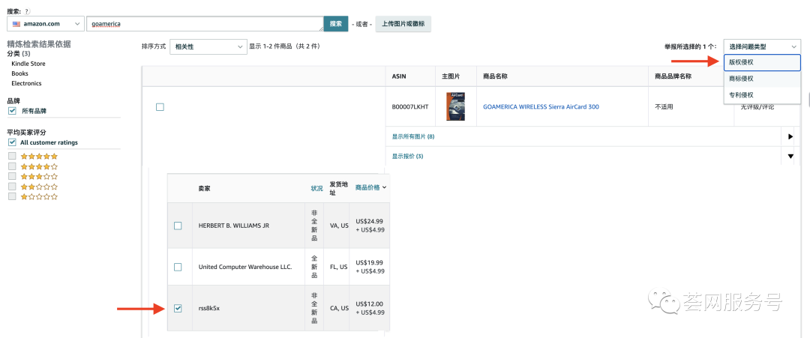Viewport: 810px width, 338px height.
Task: Open the amazon.com marketplace dropdown
Action: pyautogui.click(x=46, y=24)
